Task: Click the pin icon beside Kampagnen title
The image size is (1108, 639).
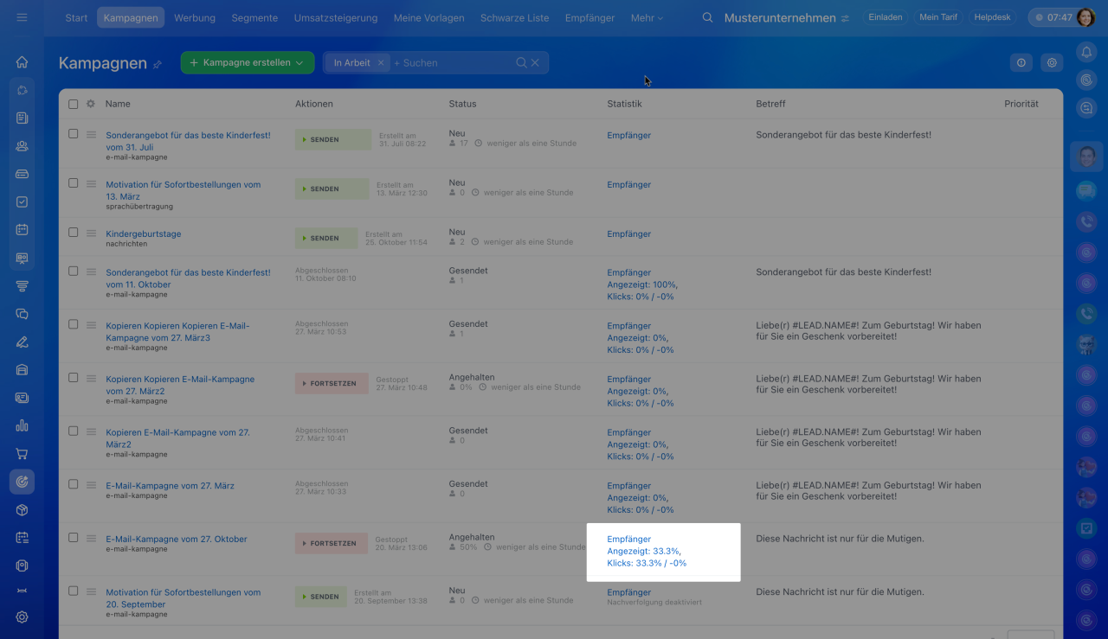Action: coord(158,64)
